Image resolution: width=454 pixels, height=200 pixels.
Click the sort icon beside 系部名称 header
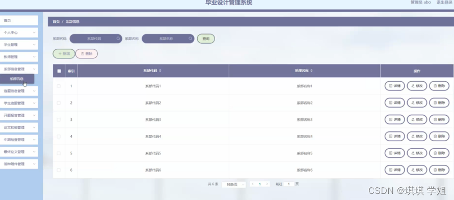[311, 71]
